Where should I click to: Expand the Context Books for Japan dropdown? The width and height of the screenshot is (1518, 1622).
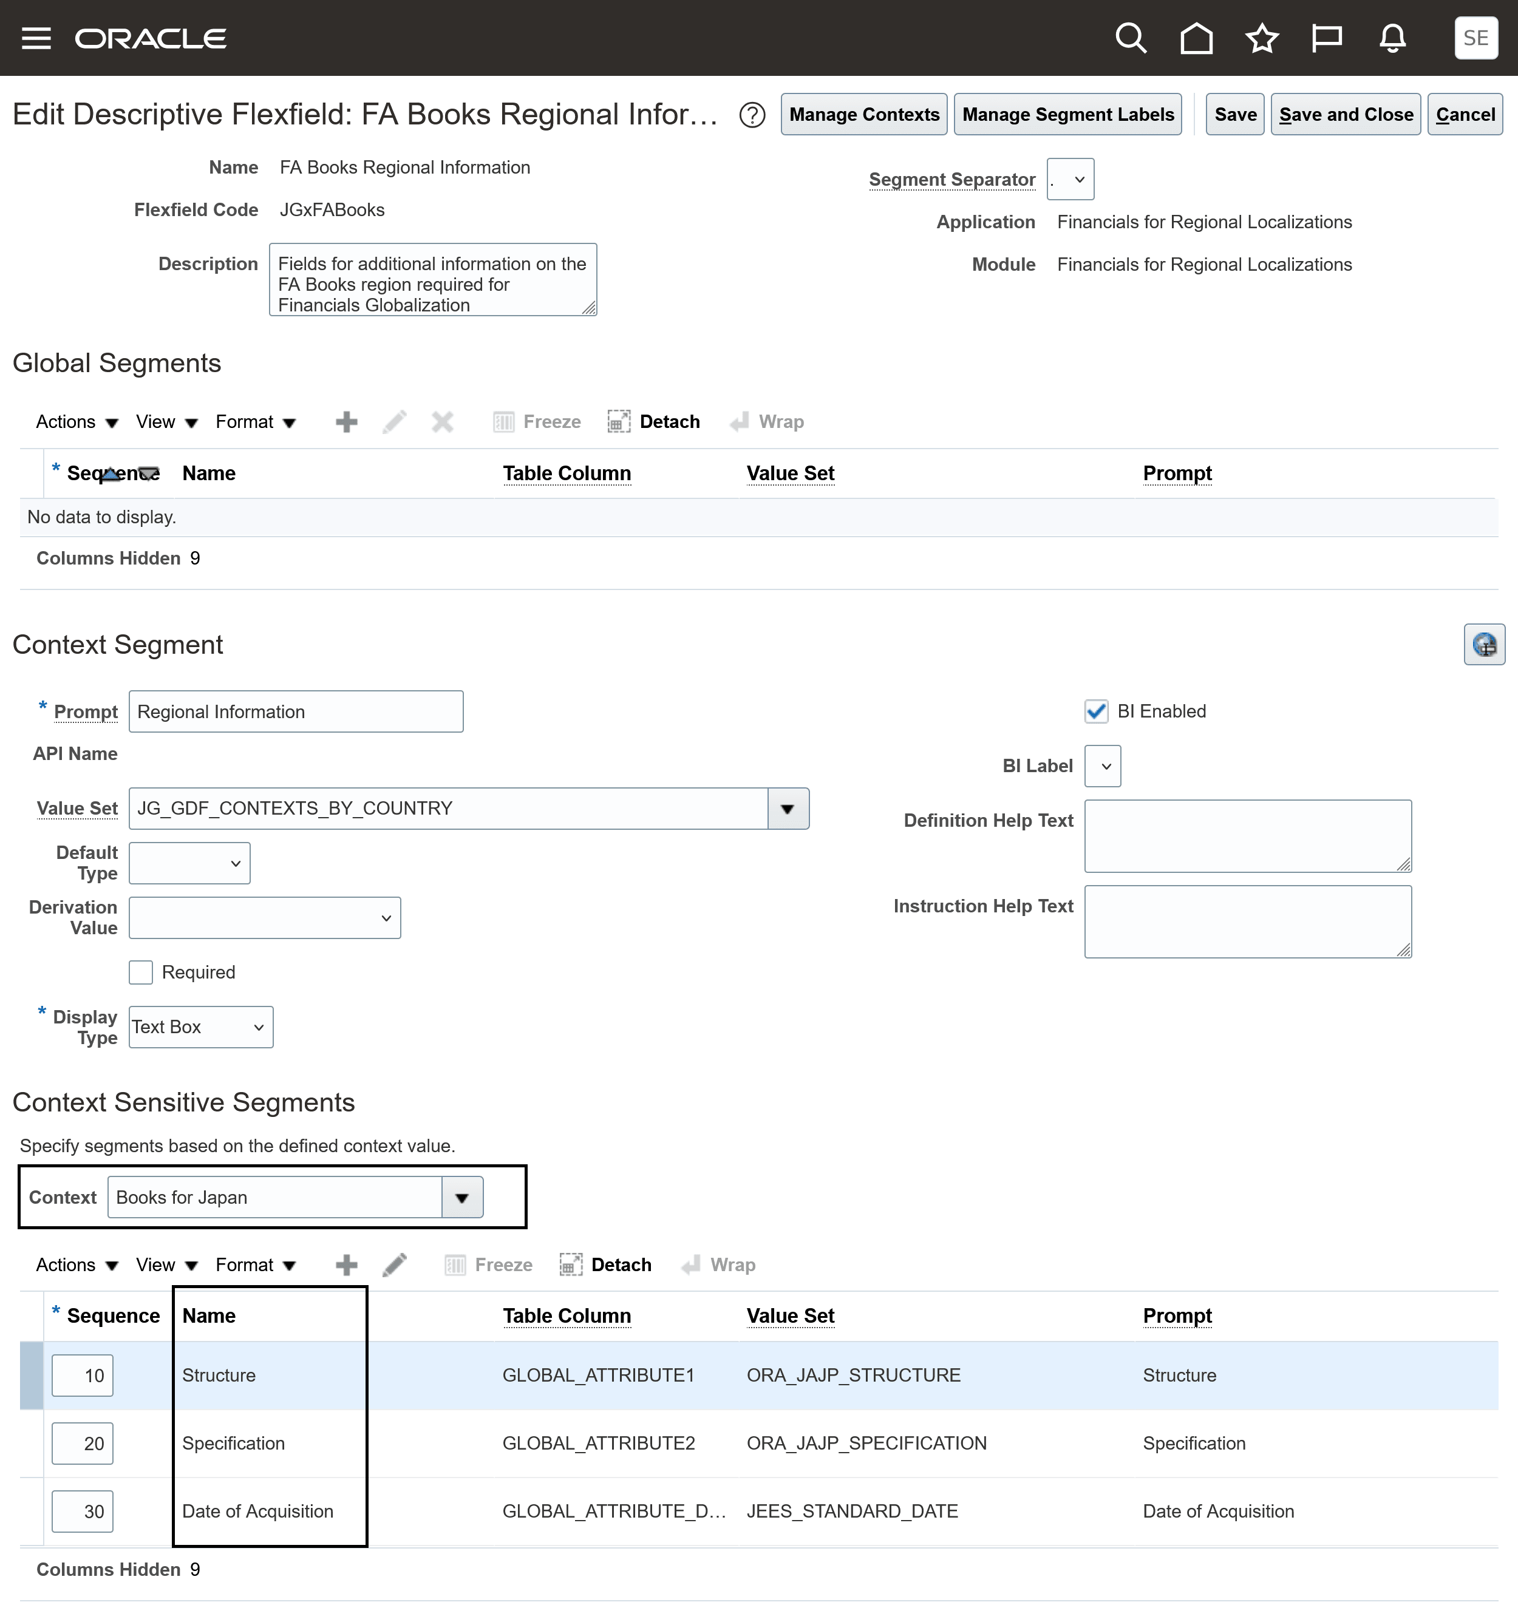[x=462, y=1198]
